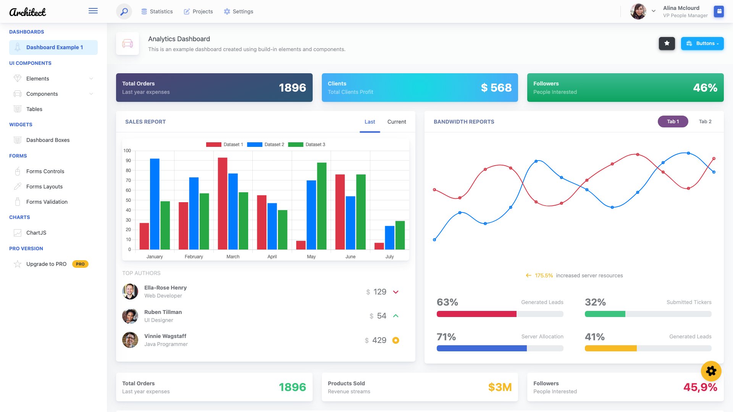The image size is (733, 412).
Task: Click the Upgrade to PRO link
Action: (x=46, y=264)
